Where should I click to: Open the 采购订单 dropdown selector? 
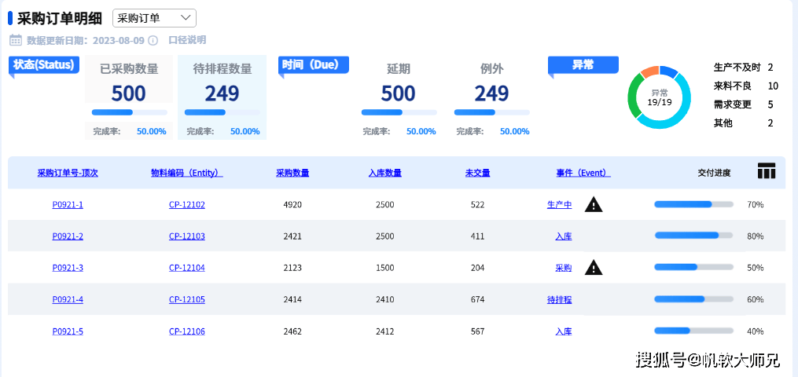[154, 18]
